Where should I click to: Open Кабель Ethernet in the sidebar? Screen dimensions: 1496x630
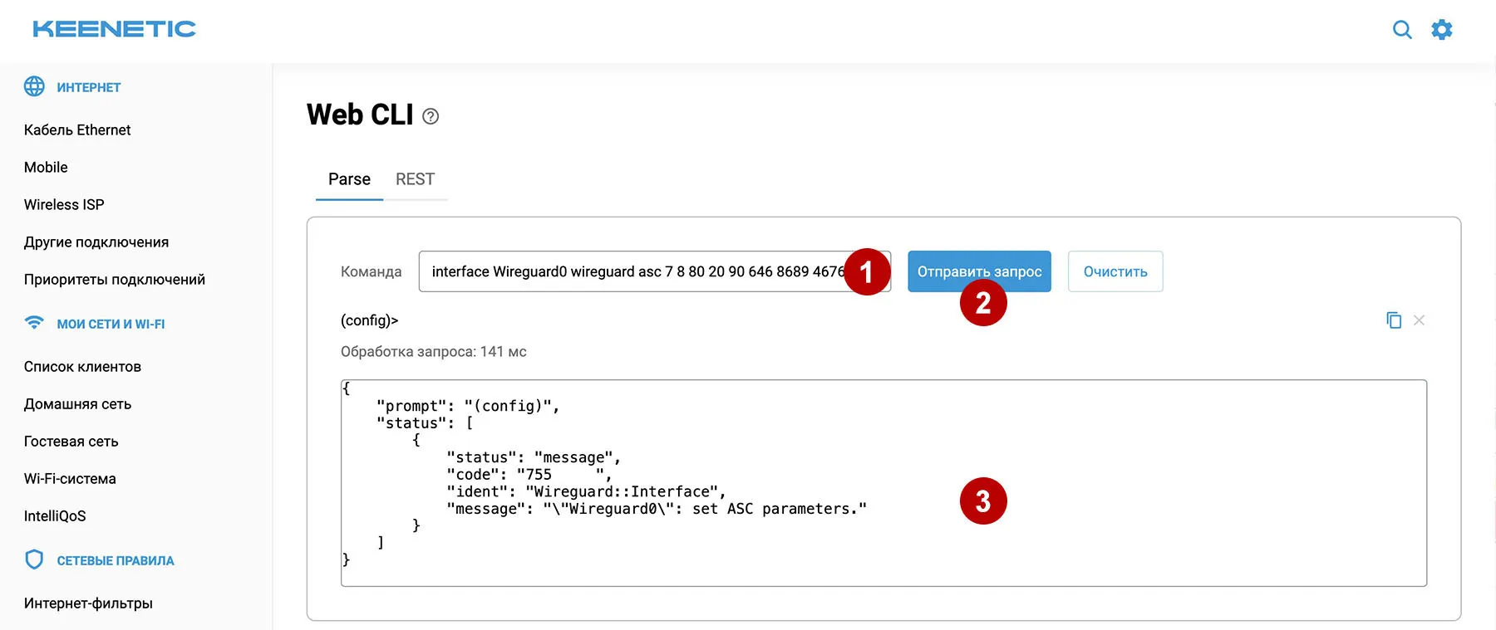(x=77, y=130)
